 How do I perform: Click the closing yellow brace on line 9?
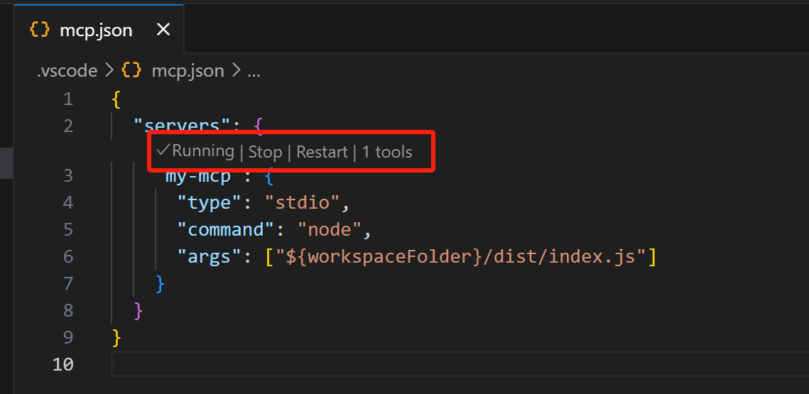point(116,337)
